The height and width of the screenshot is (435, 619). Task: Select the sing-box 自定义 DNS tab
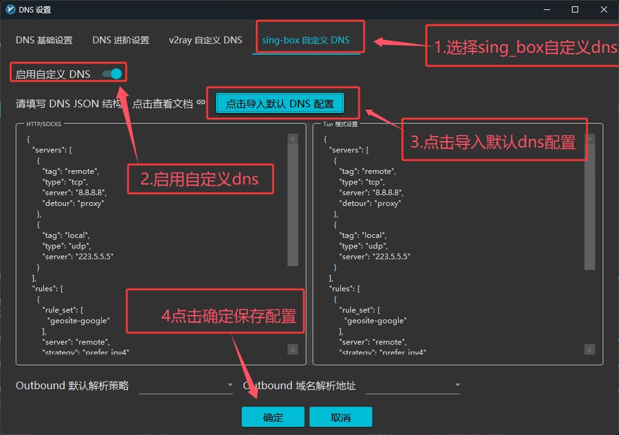[306, 40]
